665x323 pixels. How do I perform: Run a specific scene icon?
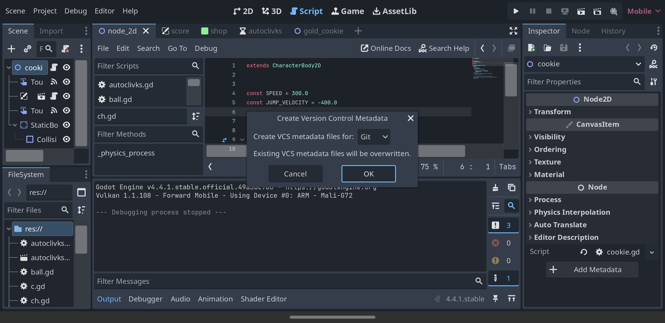(597, 11)
